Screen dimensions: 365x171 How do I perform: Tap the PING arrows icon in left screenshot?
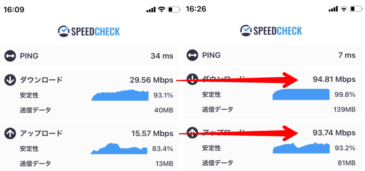[x=10, y=56]
